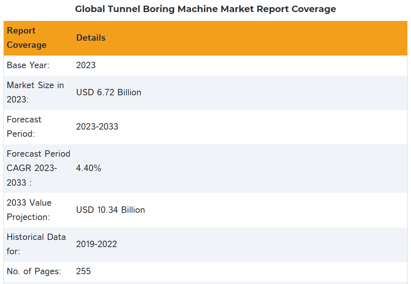Click the word 'Machine' in the title

(197, 9)
